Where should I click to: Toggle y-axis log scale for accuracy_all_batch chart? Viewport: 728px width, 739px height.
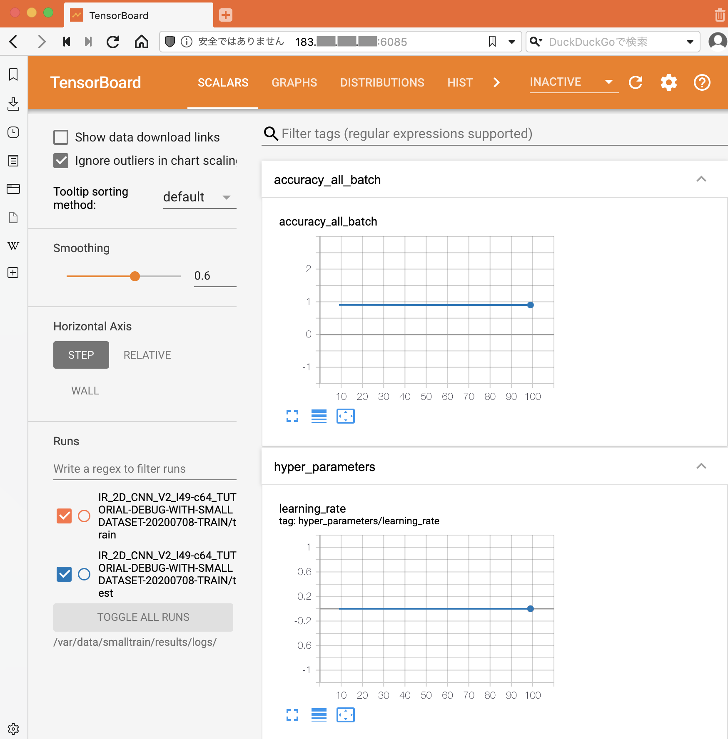[319, 416]
